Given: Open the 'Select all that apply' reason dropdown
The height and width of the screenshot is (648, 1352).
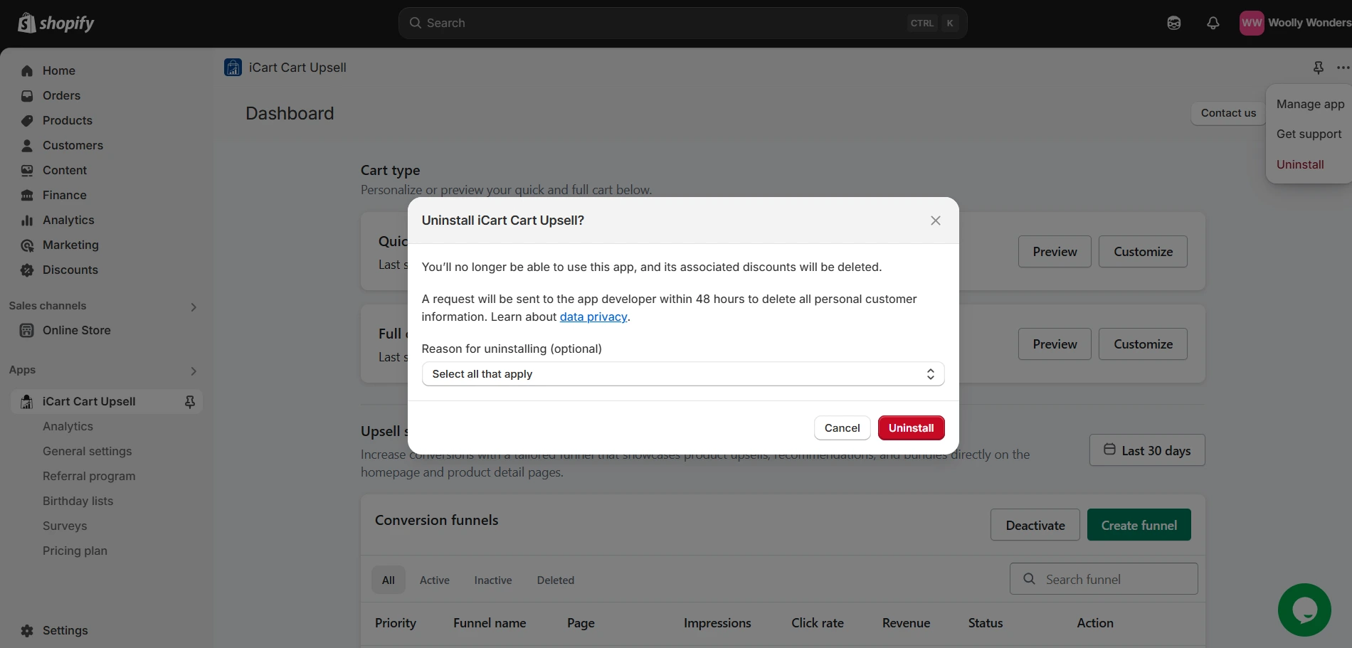Looking at the screenshot, I should coord(683,374).
